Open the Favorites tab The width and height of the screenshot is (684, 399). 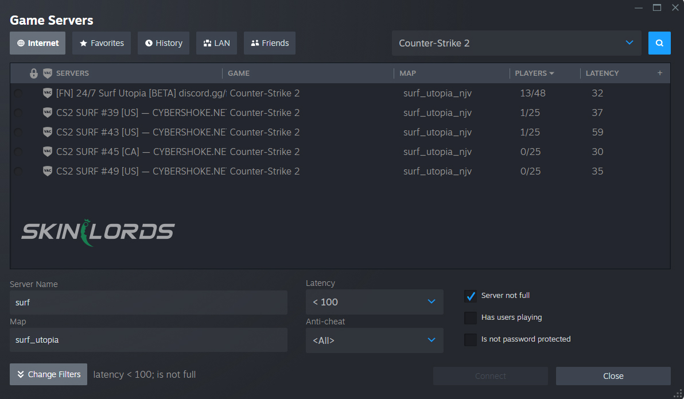[x=102, y=43]
